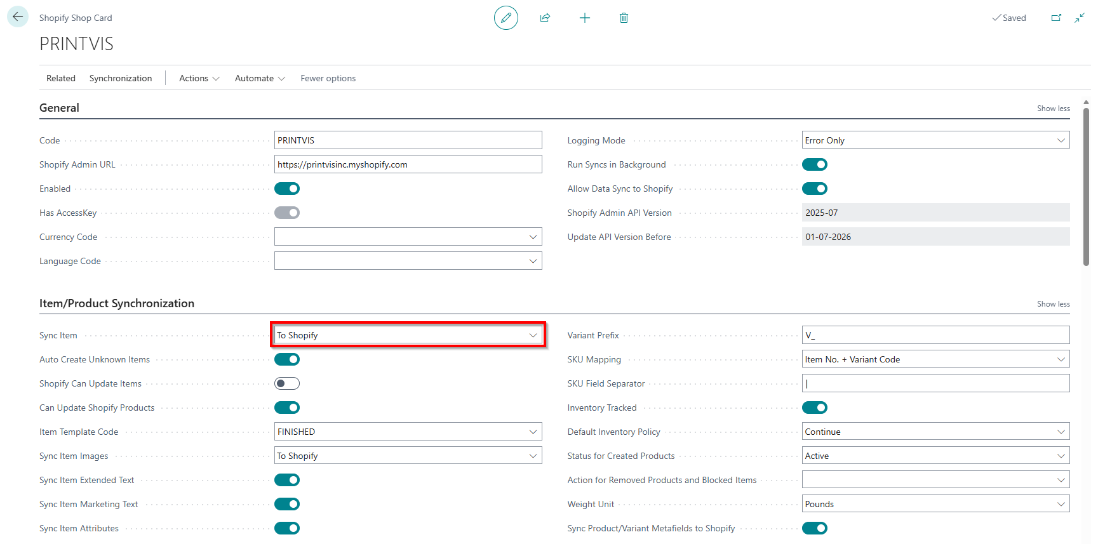Click the collapse page arrows icon
This screenshot has height=544, width=1098.
1080,18
